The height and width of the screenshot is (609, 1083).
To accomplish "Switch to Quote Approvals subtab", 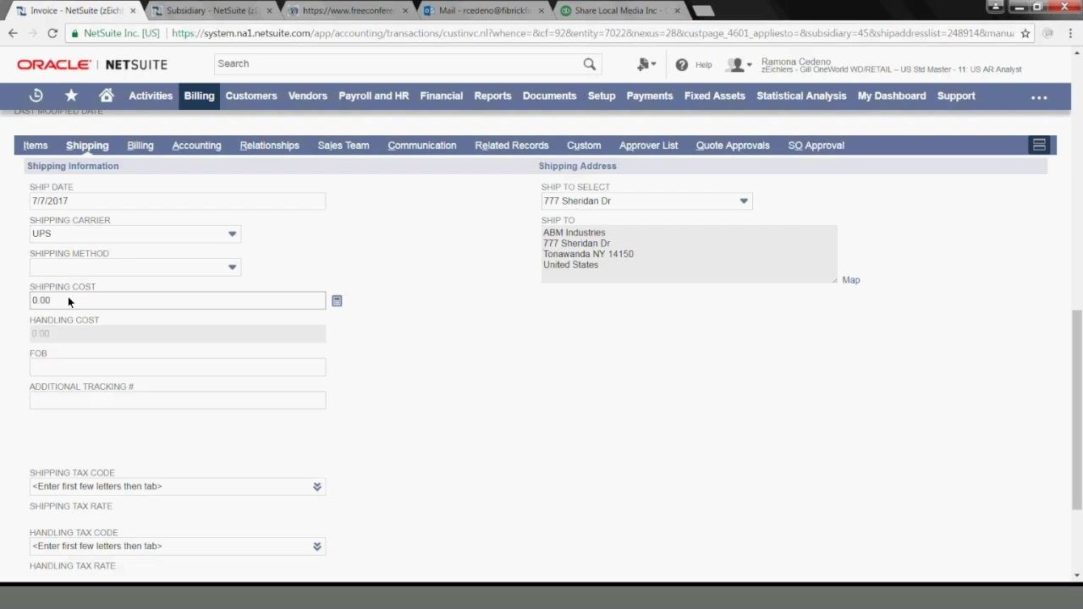I will 733,145.
